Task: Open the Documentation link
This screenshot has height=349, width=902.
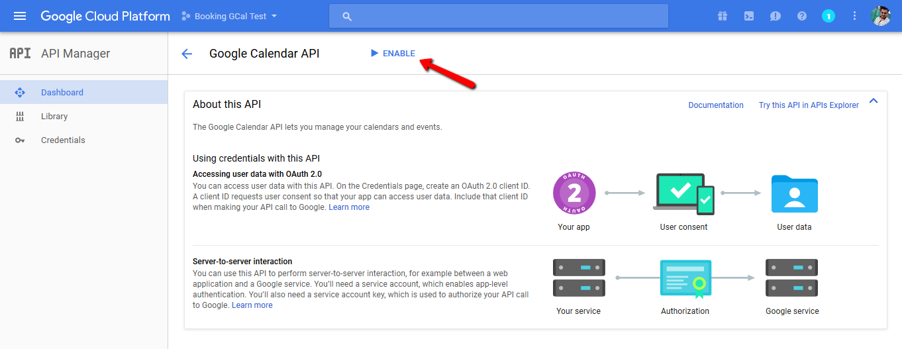Action: [716, 105]
